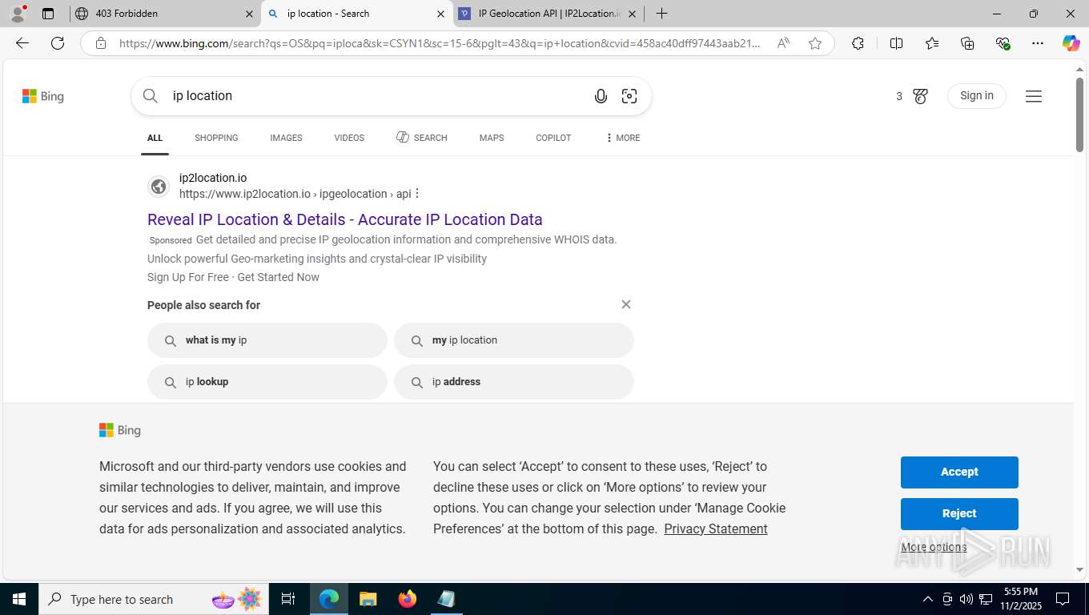Open the Split screen icon
1089x615 pixels.
point(897,43)
